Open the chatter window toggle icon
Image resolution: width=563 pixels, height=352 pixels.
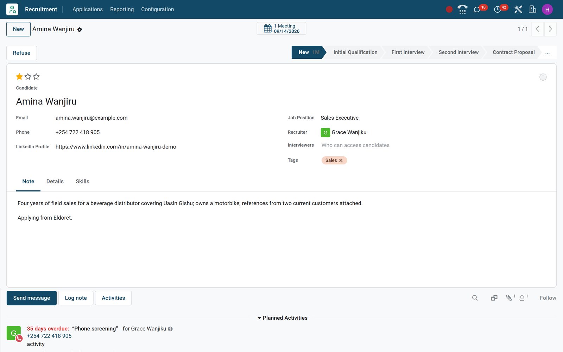tap(494, 298)
